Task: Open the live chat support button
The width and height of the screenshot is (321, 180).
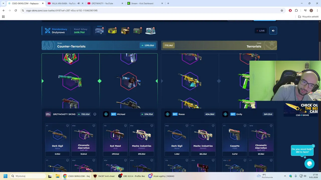Action: (309, 164)
